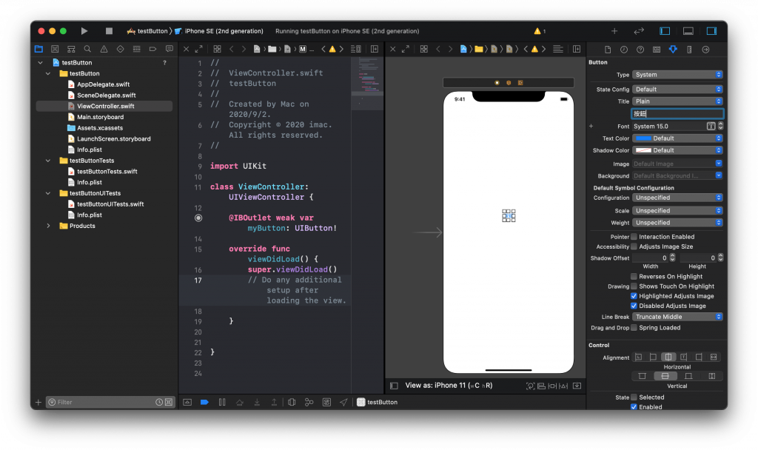This screenshot has width=758, height=450.
Task: Run the testButton app with Play button
Action: 84,31
